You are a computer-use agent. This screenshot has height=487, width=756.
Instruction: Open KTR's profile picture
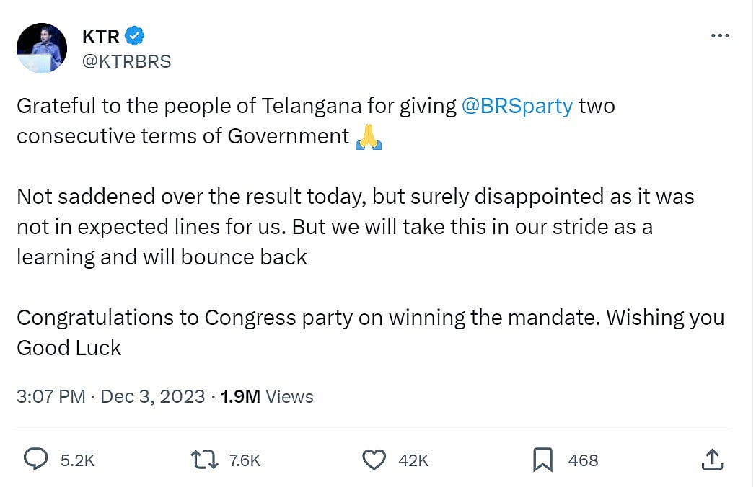pyautogui.click(x=41, y=48)
